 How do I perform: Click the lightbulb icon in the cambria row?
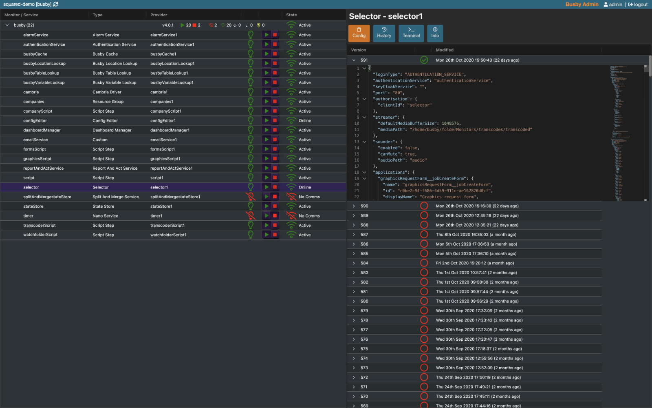click(251, 92)
